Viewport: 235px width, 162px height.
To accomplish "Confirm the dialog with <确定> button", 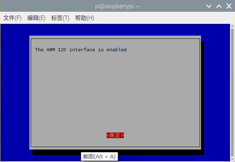I will point(115,135).
